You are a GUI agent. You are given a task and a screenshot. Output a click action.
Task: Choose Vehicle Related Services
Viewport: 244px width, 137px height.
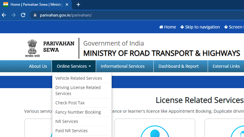79,78
